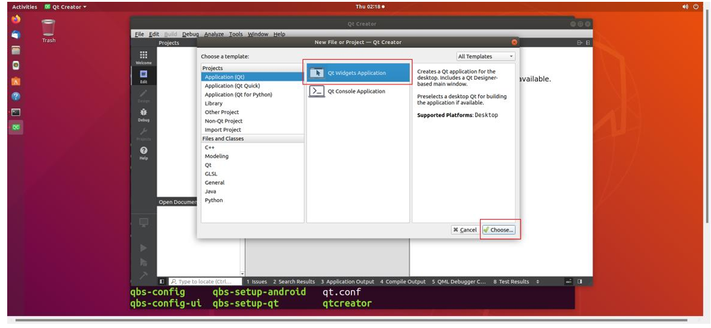This screenshot has width=711, height=328.
Task: Open the Analyze menu
Action: coord(214,34)
